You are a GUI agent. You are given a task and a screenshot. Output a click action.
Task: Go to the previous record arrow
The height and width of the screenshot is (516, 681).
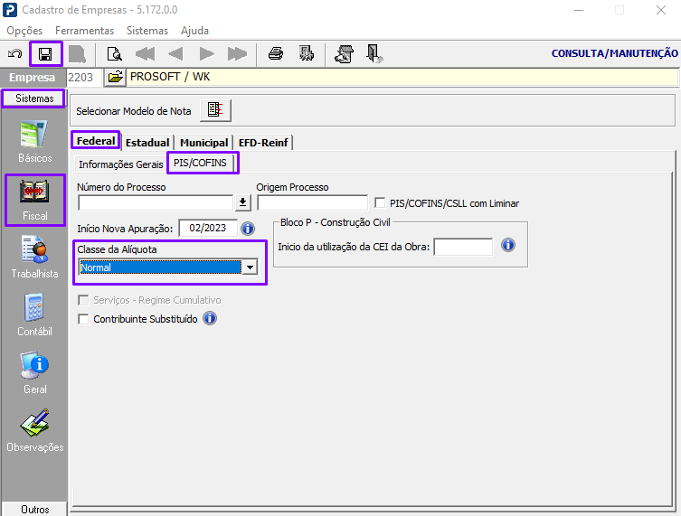pos(175,54)
